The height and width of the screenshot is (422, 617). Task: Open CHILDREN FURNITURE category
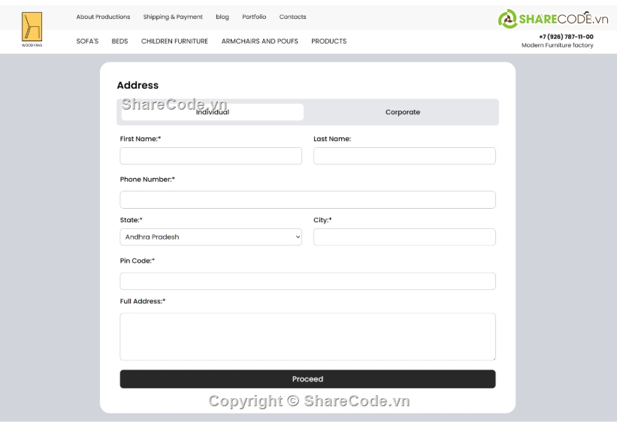tap(174, 41)
